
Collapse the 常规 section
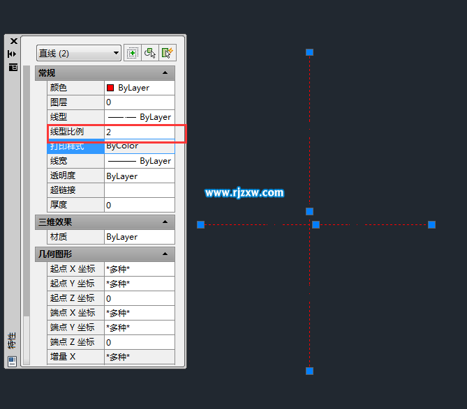point(165,73)
